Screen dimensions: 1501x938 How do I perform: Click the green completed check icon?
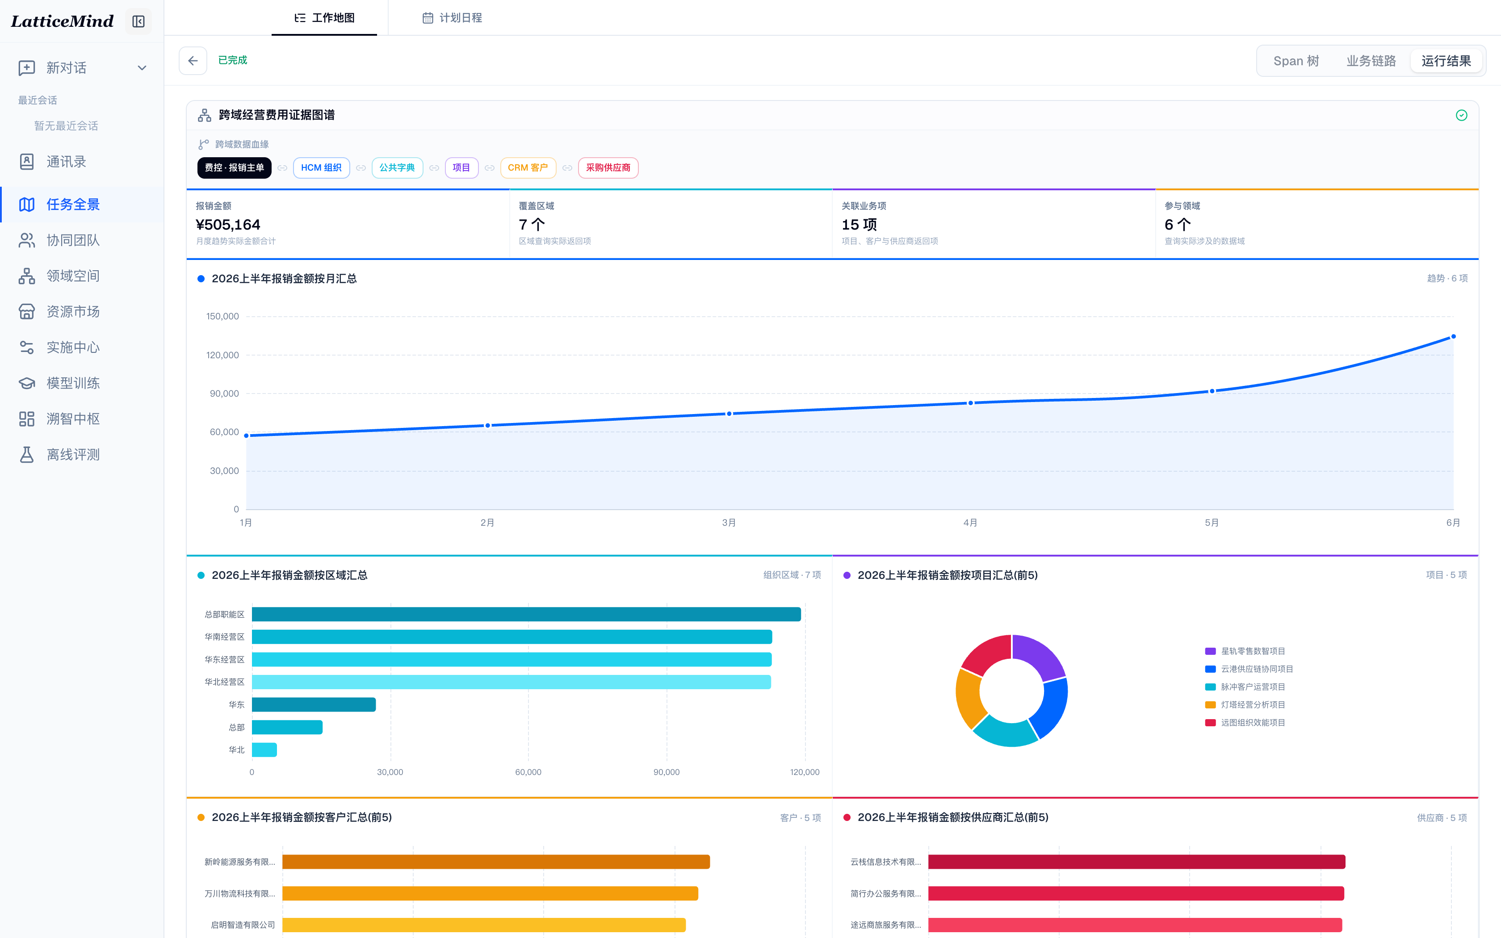pyautogui.click(x=1461, y=115)
